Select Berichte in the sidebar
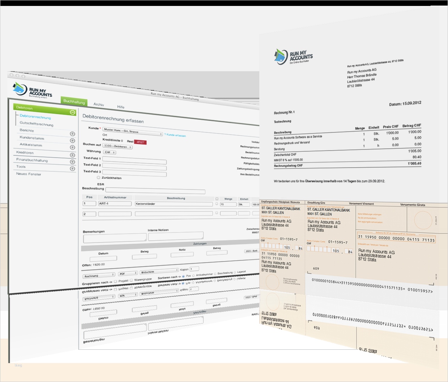Screen dimensions: 448x382 pos(27,131)
